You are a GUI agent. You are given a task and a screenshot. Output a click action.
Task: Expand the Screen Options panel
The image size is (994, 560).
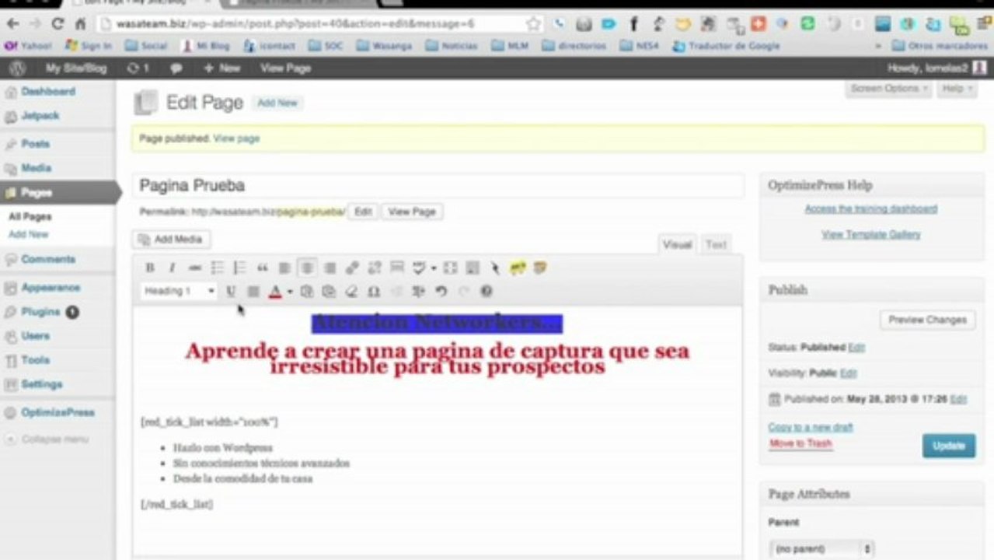[889, 89]
